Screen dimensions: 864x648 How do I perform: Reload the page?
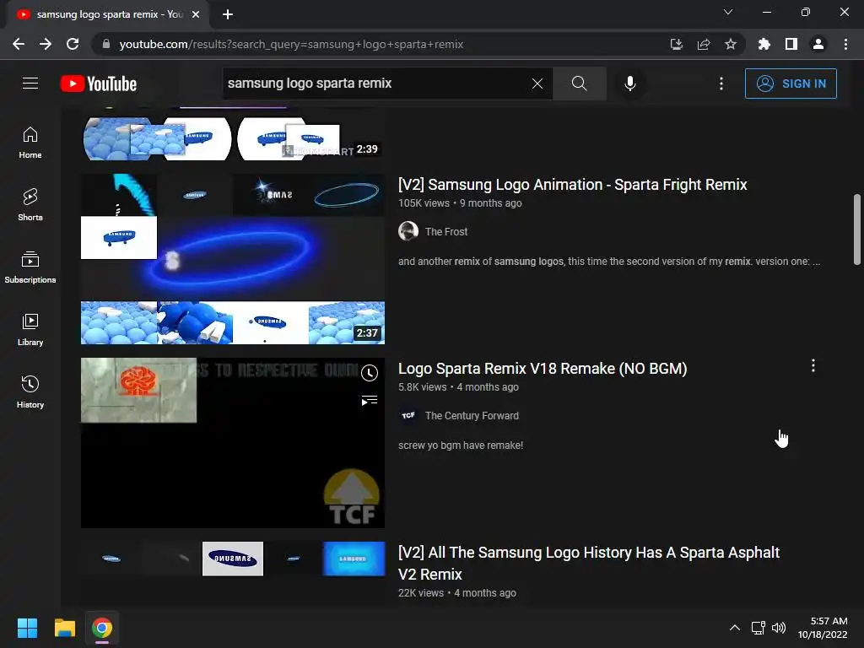[x=73, y=44]
